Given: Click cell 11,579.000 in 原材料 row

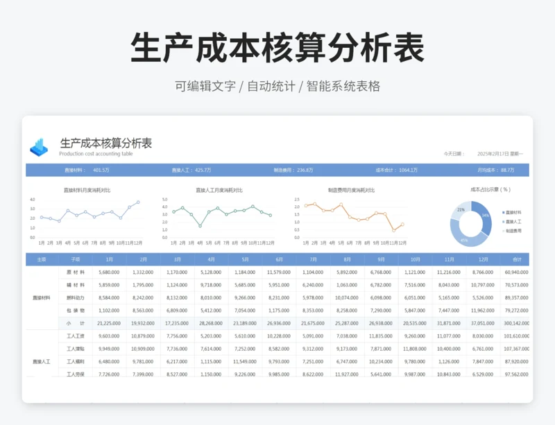Looking at the screenshot, I should point(279,272).
